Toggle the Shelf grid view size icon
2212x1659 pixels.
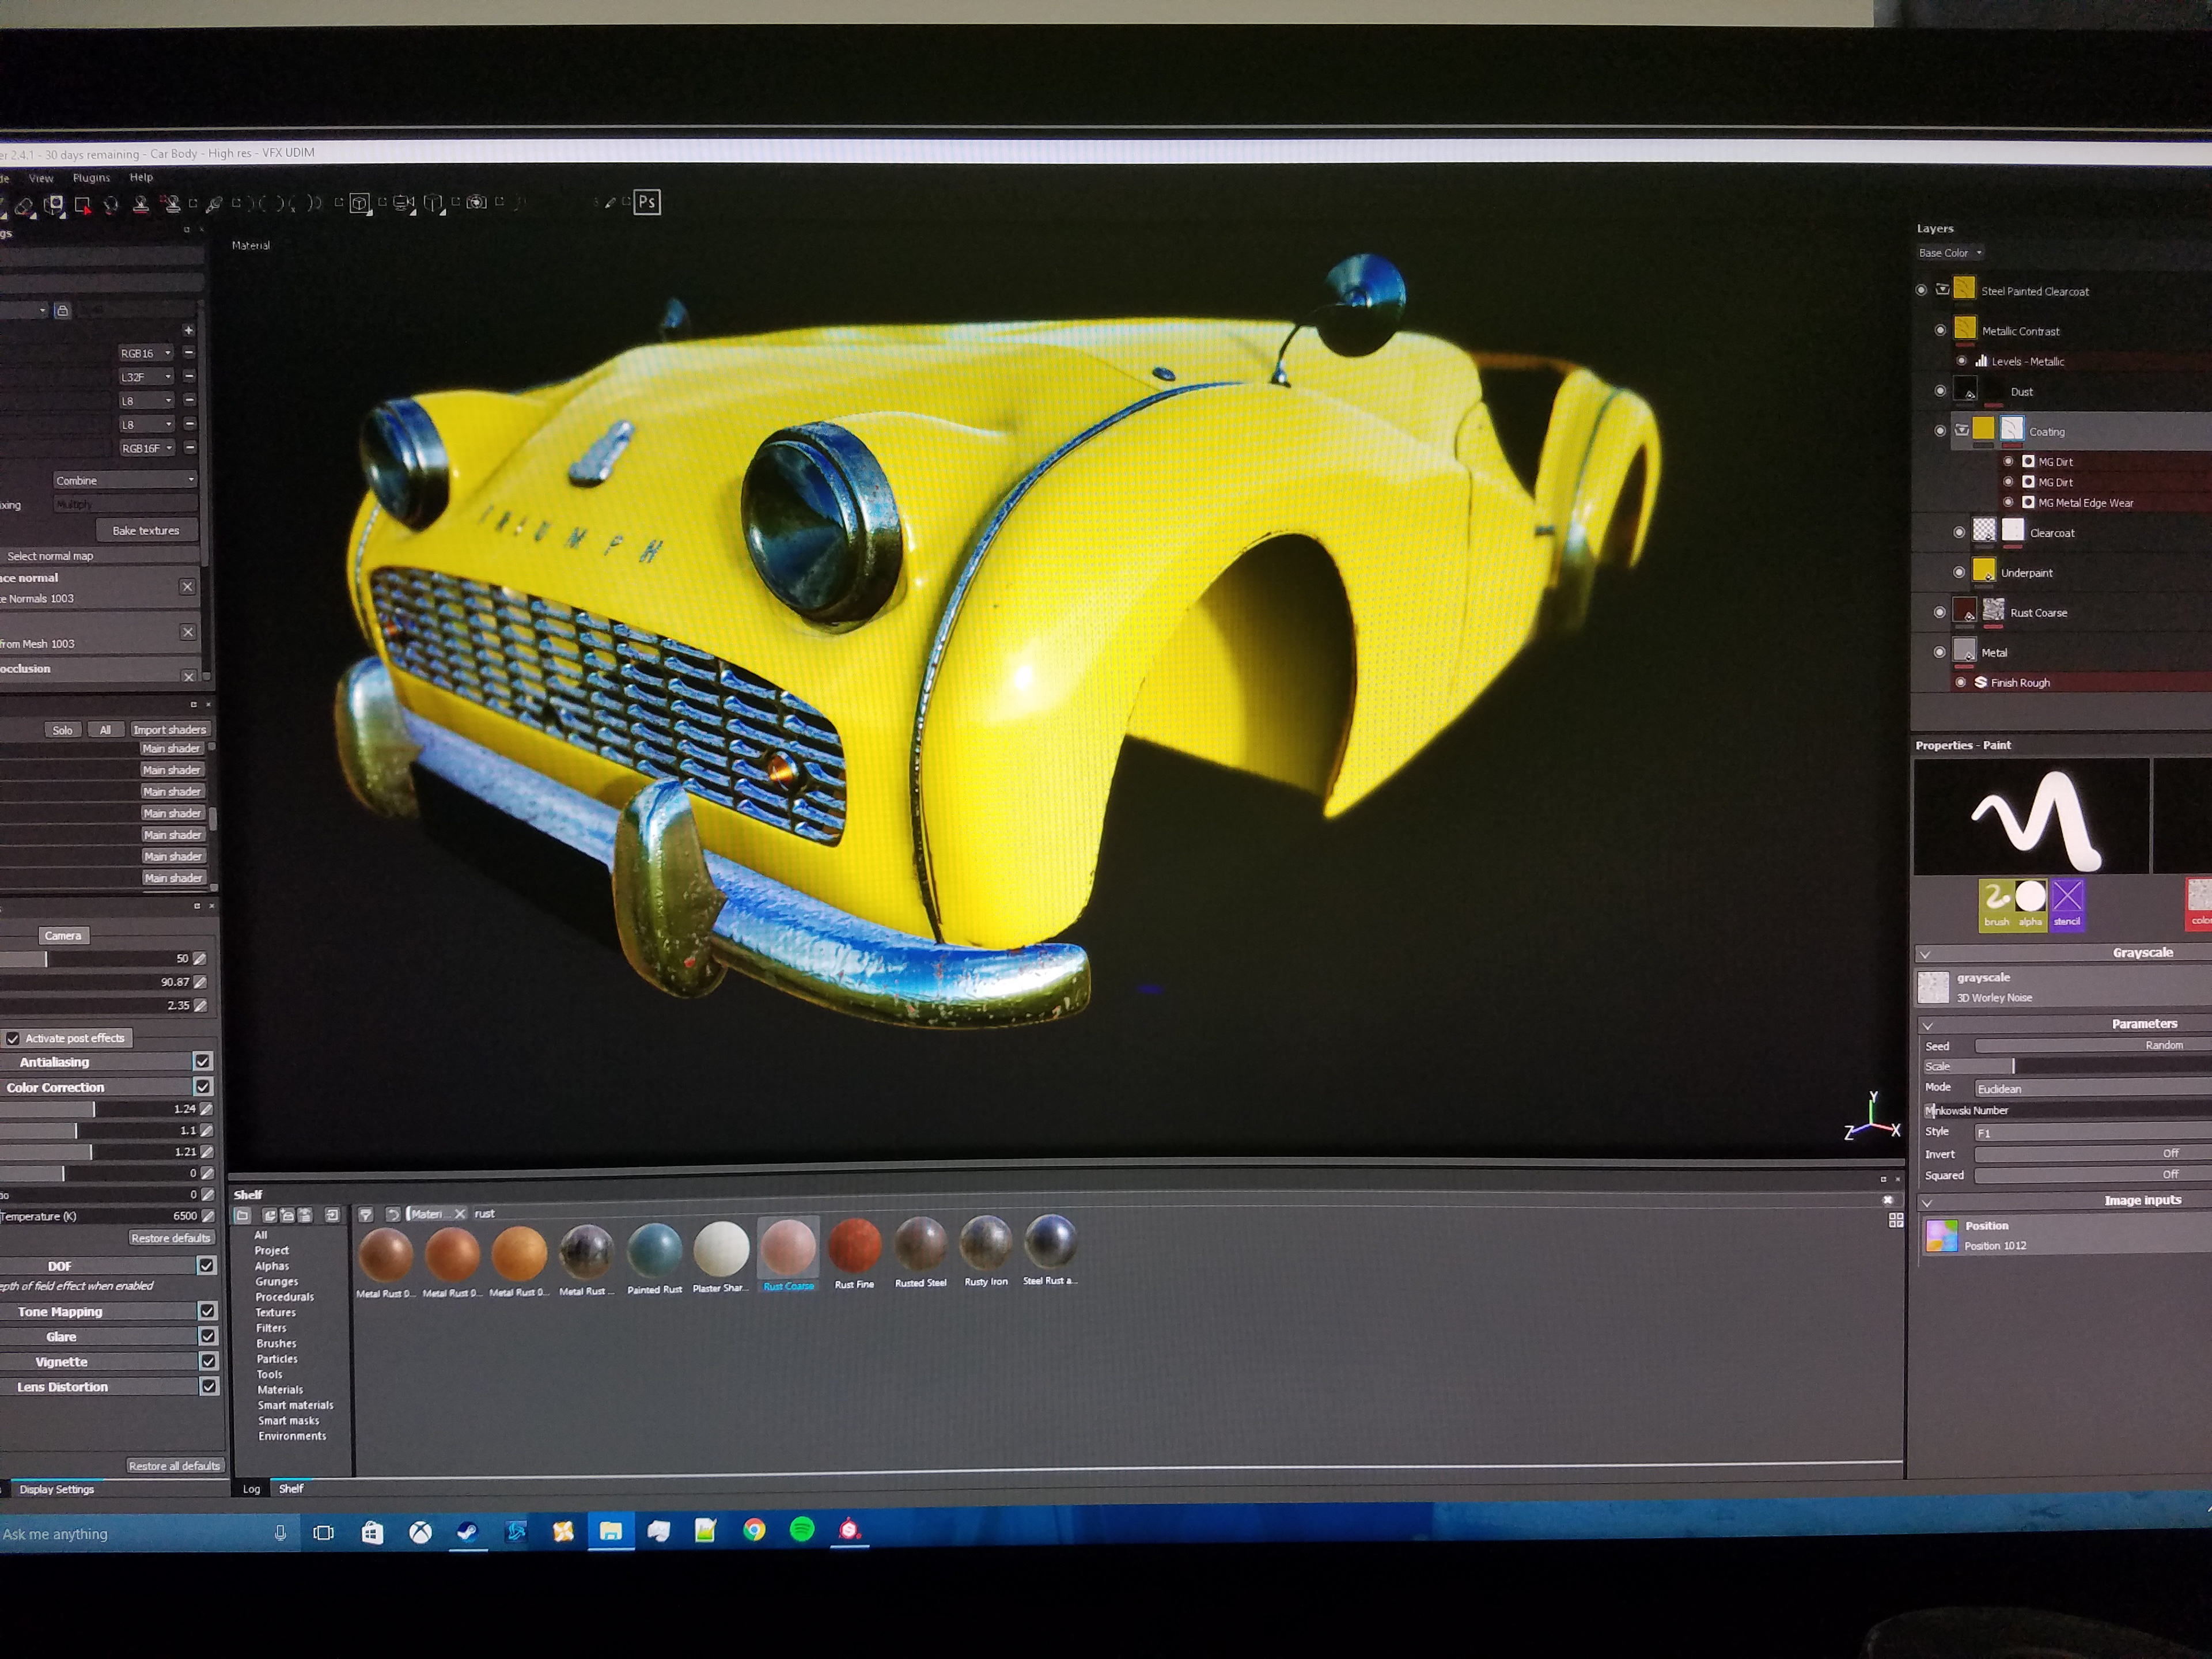coord(1895,1220)
